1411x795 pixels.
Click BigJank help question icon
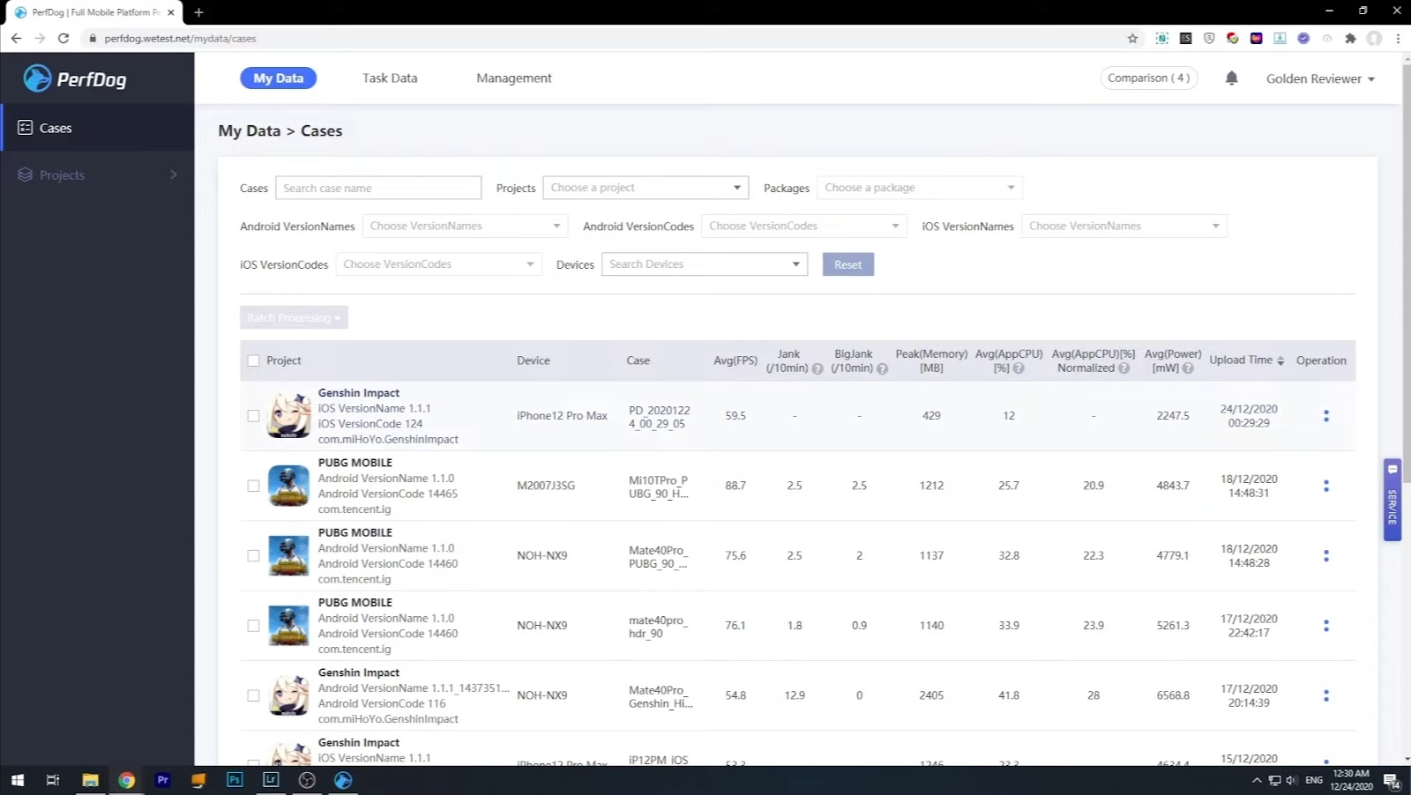click(x=882, y=368)
